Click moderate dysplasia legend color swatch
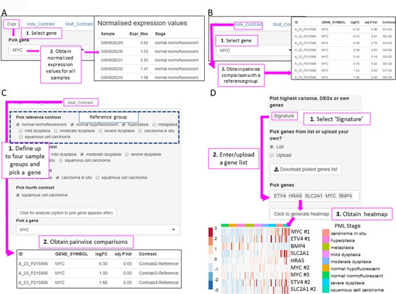This screenshot has width=396, height=294. click(x=326, y=261)
